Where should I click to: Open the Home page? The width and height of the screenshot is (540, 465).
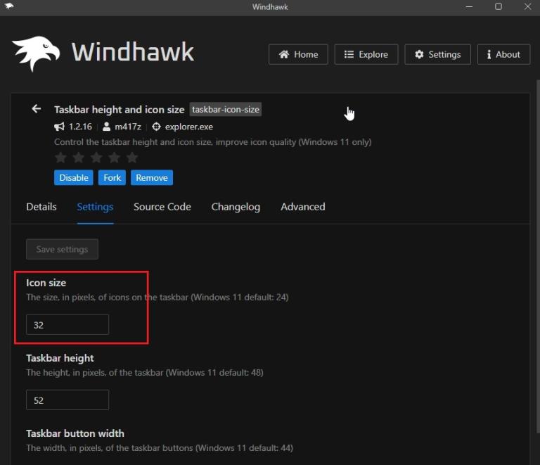tap(298, 54)
